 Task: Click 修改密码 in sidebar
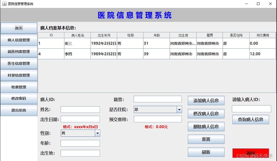[x=19, y=98]
